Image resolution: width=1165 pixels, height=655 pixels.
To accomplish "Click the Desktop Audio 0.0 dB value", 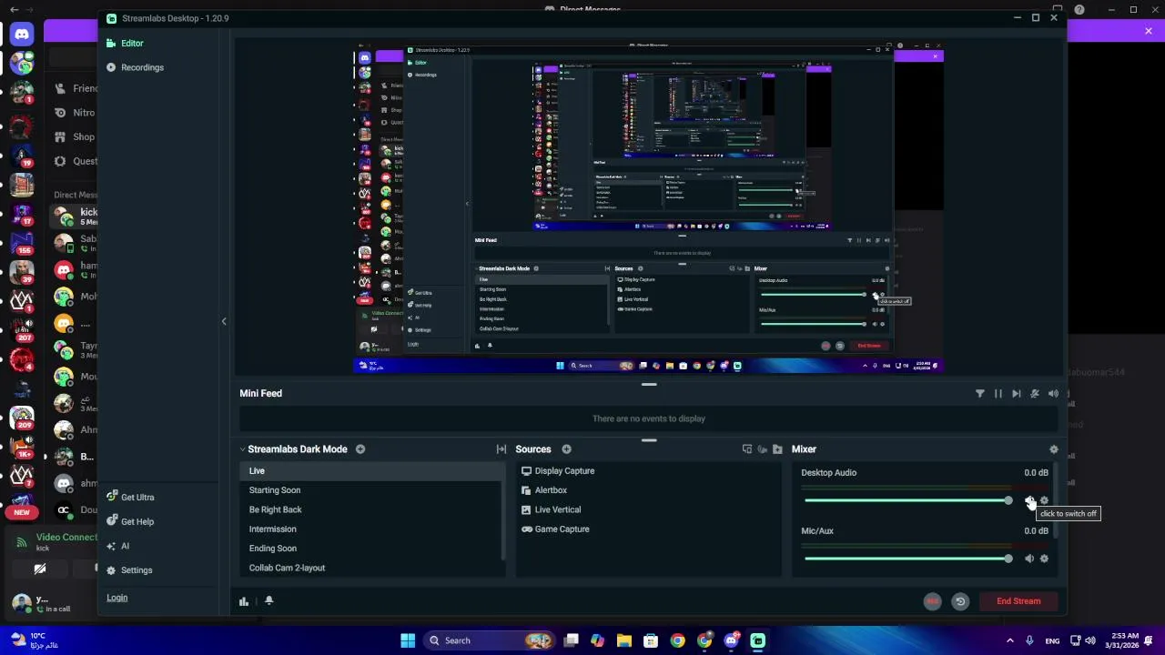I will pyautogui.click(x=1036, y=473).
